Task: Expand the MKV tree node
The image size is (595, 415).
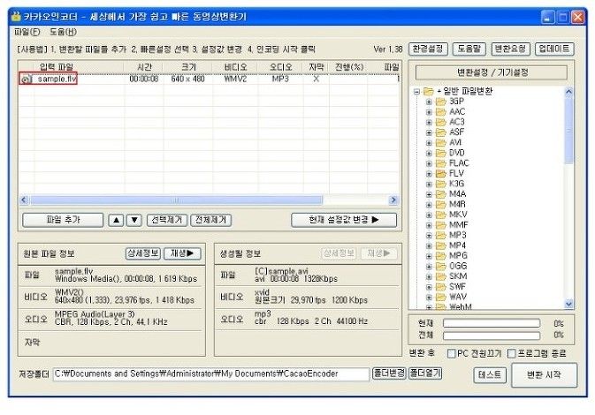Action: 429,215
